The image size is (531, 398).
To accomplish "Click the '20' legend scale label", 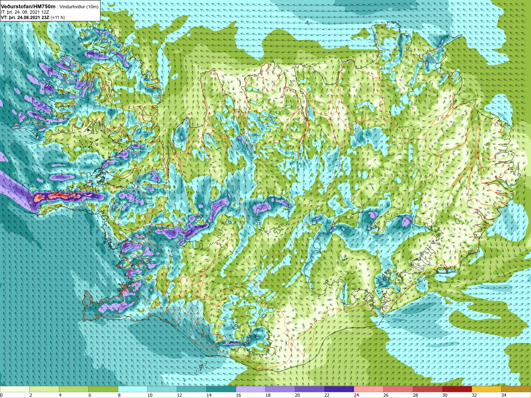I will tap(297, 395).
